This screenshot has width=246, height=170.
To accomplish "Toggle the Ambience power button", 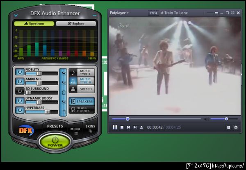I will pos(20,82).
